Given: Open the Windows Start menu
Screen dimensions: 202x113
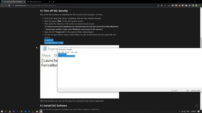Looking at the screenshot, I should coord(2,111).
